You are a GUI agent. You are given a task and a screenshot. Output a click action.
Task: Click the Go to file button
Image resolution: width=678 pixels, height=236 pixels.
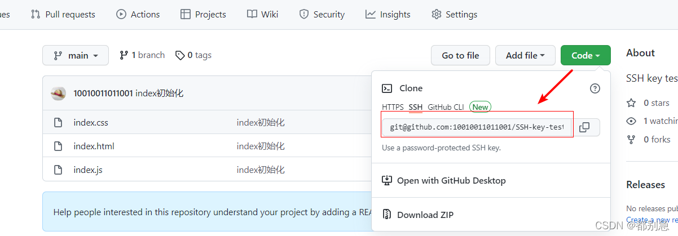[x=460, y=55]
